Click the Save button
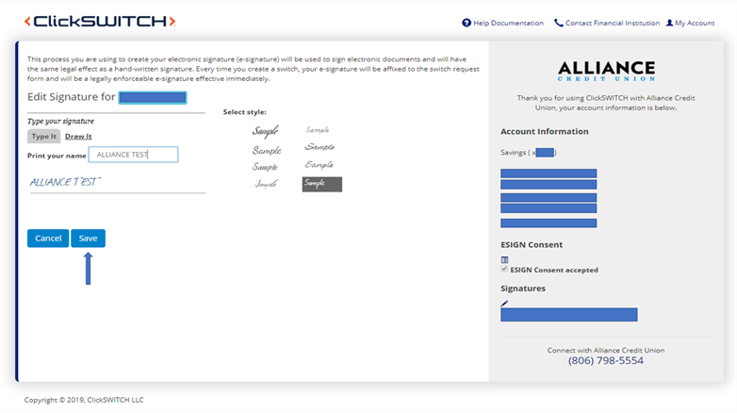The width and height of the screenshot is (737, 413). pos(88,238)
